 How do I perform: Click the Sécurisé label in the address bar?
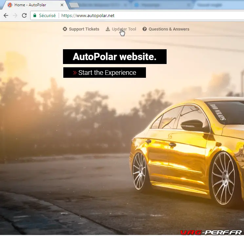click(47, 15)
